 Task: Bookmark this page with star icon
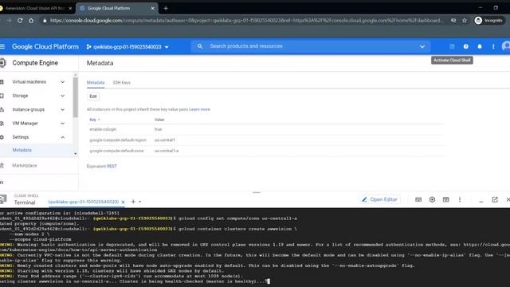465,21
